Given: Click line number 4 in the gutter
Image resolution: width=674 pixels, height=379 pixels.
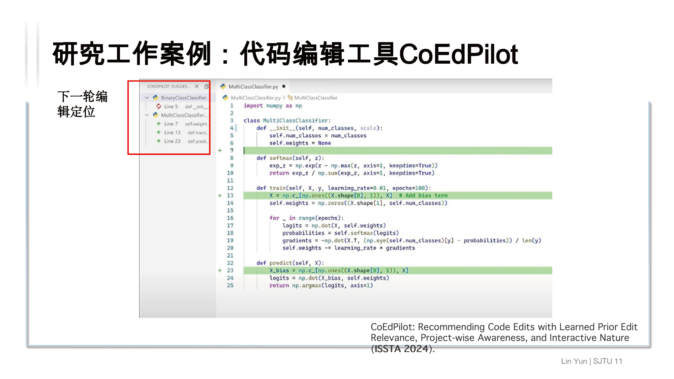Looking at the screenshot, I should tap(232, 128).
